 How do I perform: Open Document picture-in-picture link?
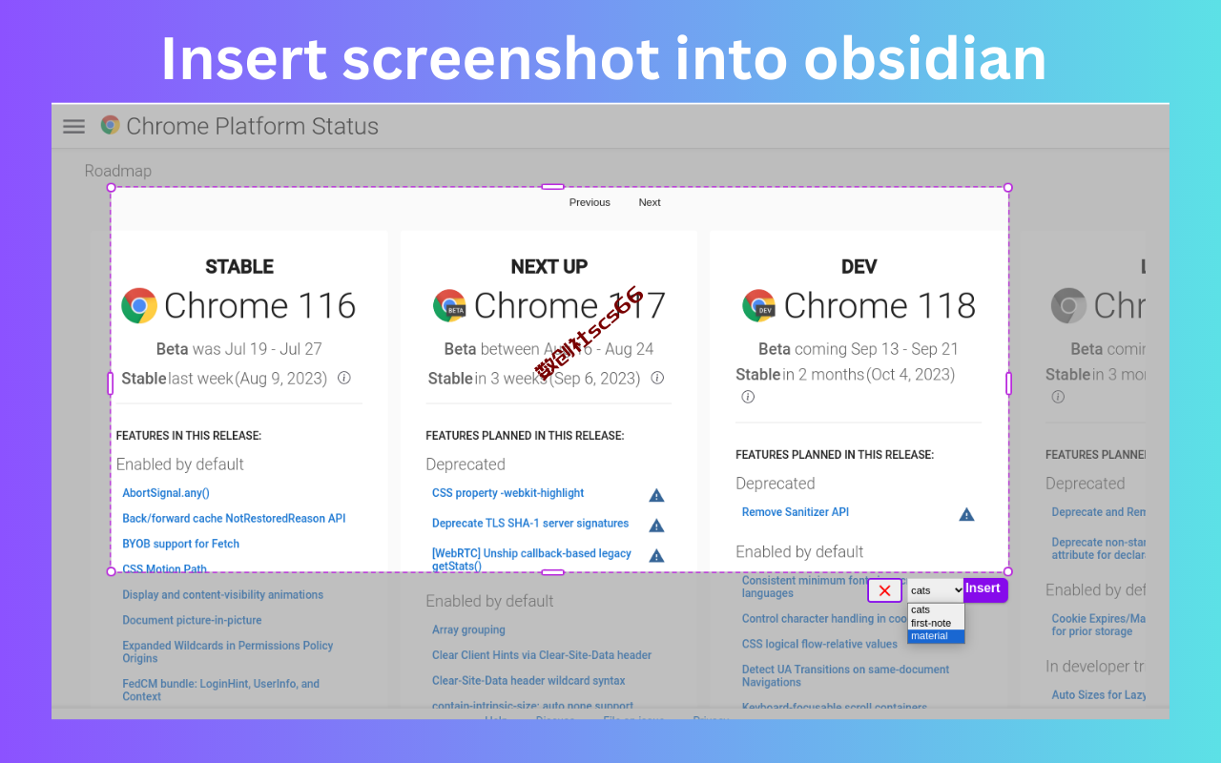192,620
